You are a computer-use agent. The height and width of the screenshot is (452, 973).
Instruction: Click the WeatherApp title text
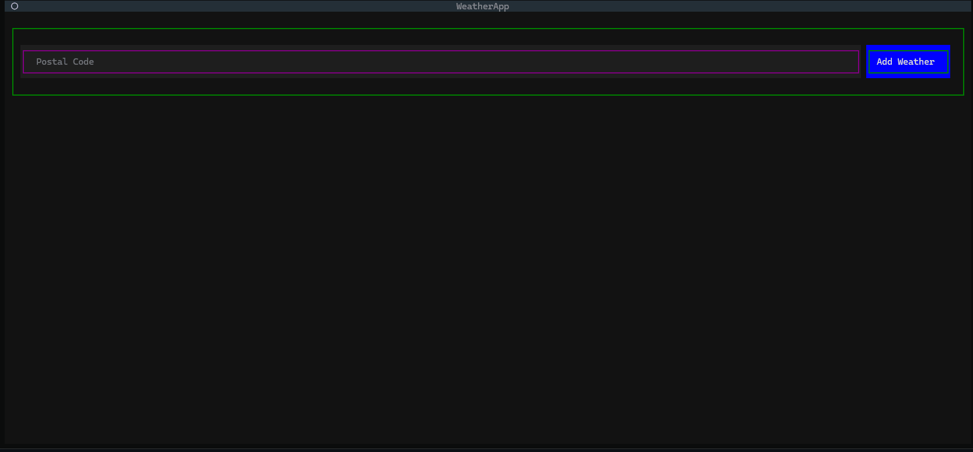click(482, 6)
